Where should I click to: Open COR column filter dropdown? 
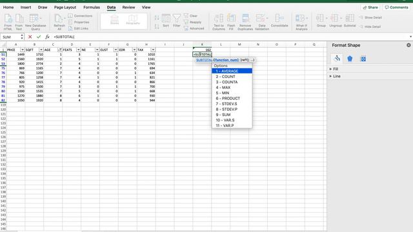(134, 50)
